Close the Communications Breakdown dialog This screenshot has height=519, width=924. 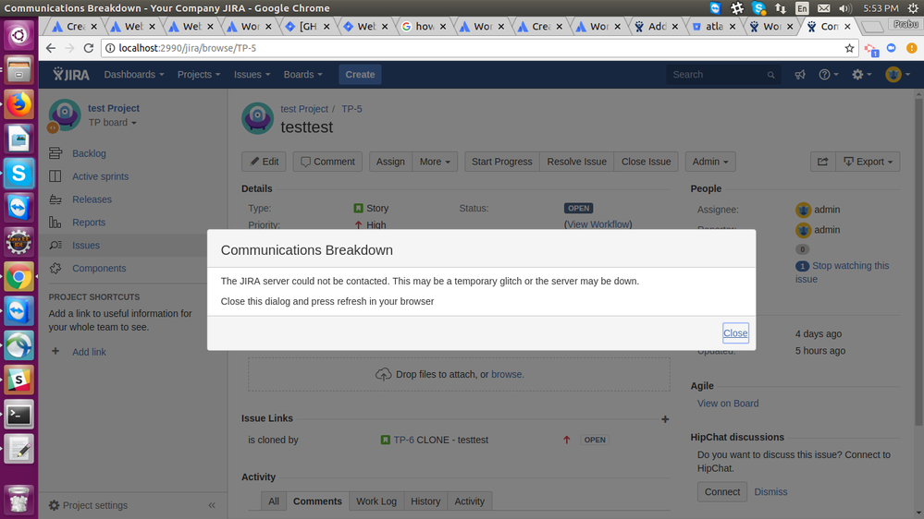click(x=735, y=333)
